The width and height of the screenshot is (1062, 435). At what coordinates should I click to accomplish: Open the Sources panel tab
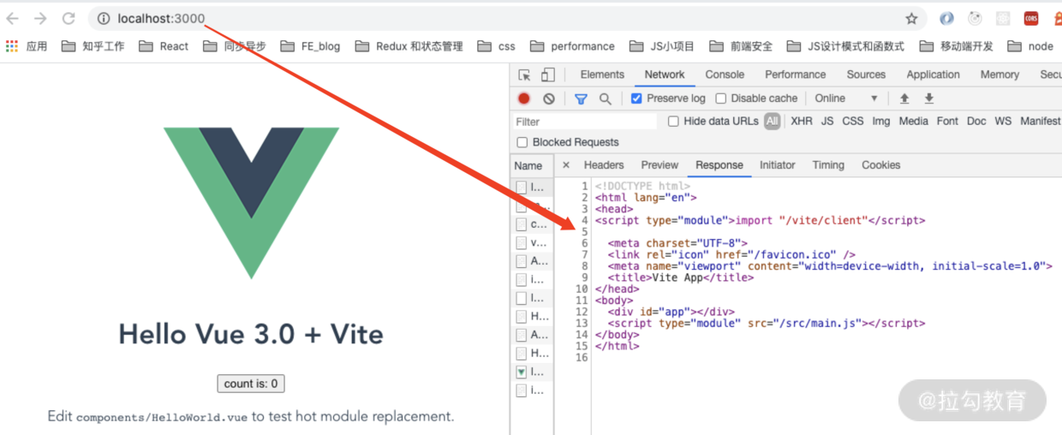[x=866, y=74]
